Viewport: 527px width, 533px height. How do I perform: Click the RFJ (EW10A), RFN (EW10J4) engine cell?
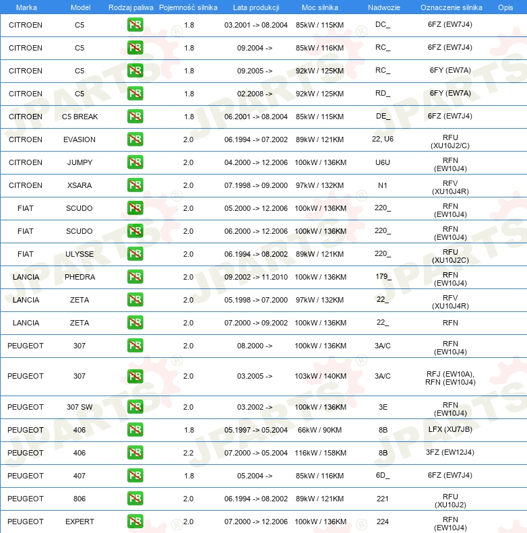click(x=450, y=378)
